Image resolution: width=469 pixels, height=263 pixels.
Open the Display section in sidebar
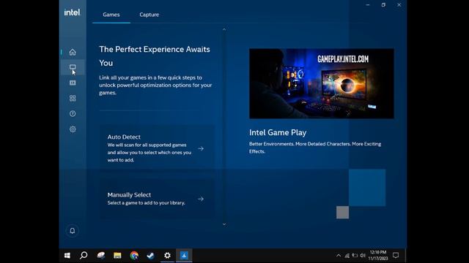[x=73, y=67]
